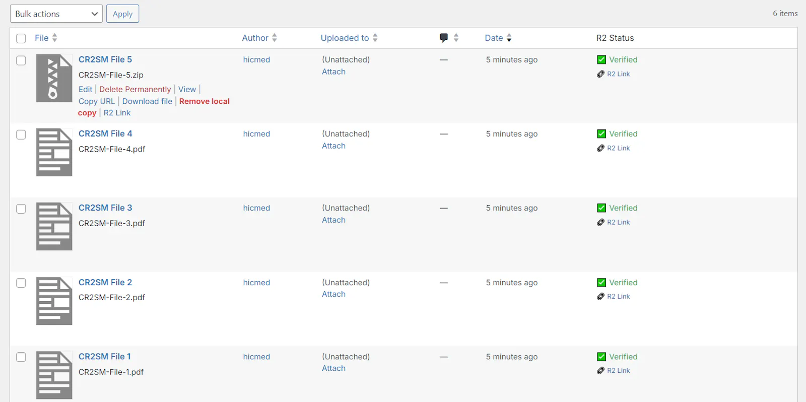
Task: Open the CR2SM File 4 document thumbnail icon
Action: pos(54,152)
